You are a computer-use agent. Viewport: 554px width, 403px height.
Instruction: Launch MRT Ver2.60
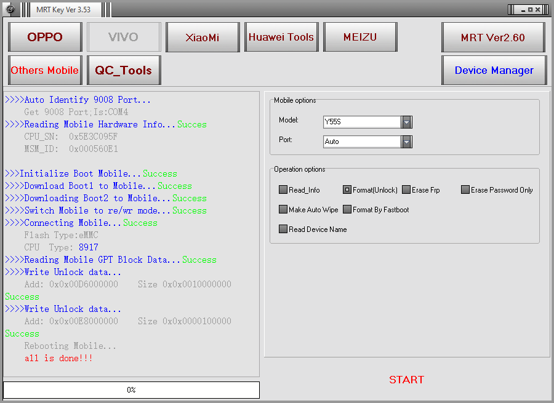click(493, 37)
